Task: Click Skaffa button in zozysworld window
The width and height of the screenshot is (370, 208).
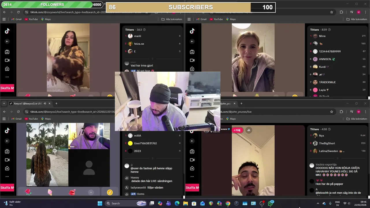Action: [x=7, y=88]
